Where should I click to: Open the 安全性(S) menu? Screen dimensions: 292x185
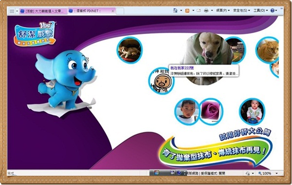(241, 11)
